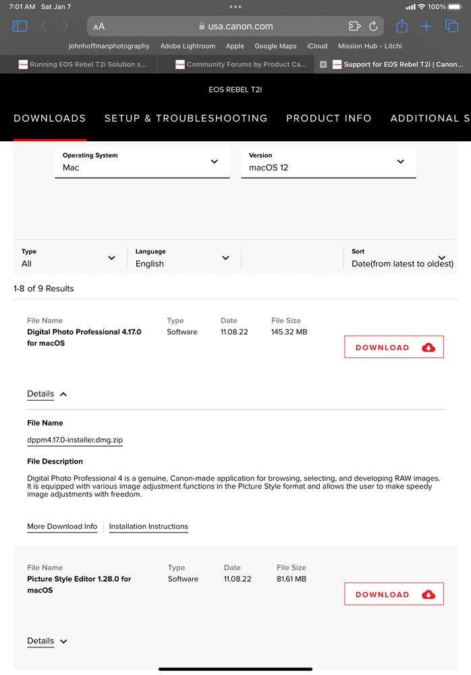
Task: Open the Sort by date dropdown
Action: point(401,257)
